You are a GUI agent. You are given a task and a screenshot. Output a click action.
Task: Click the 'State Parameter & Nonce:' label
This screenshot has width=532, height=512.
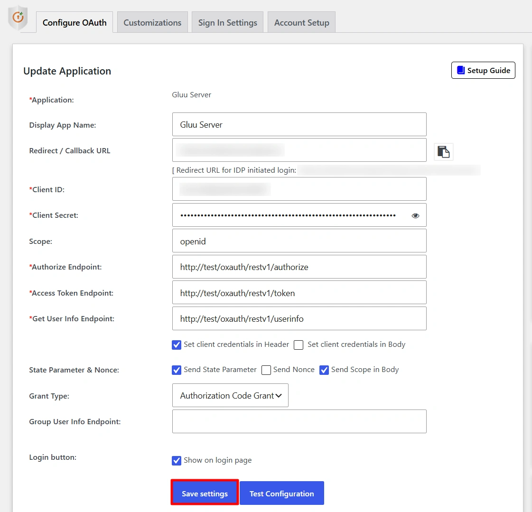[x=74, y=370]
